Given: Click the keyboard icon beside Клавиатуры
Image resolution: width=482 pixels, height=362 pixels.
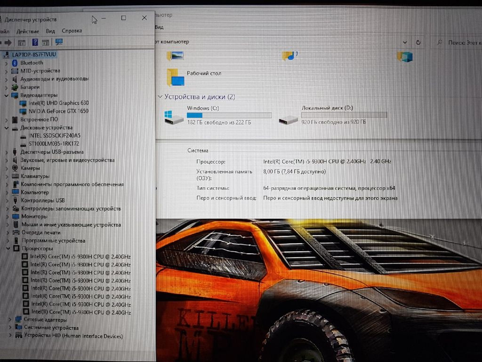Looking at the screenshot, I should (15, 176).
